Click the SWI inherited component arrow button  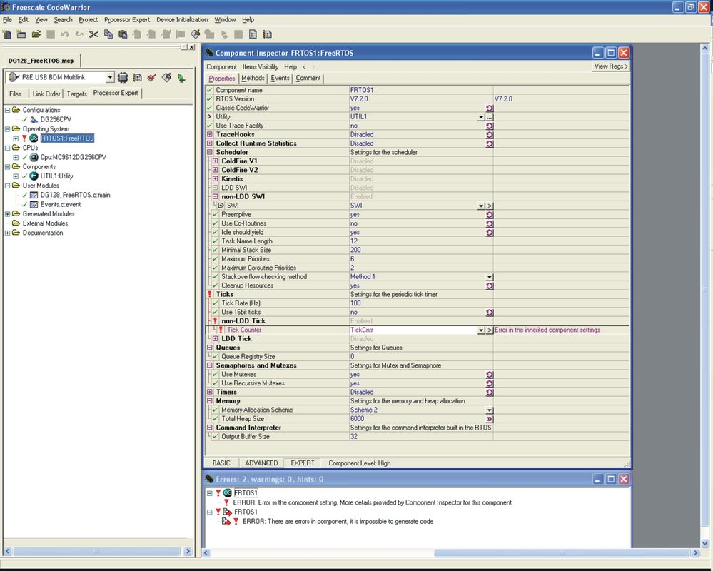(490, 206)
